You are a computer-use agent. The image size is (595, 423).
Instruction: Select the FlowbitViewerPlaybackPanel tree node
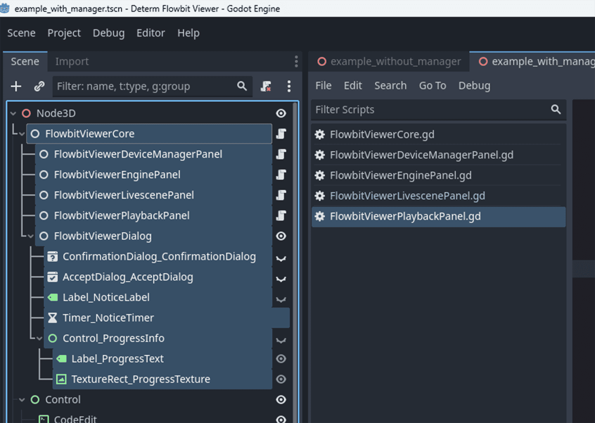tap(153, 216)
